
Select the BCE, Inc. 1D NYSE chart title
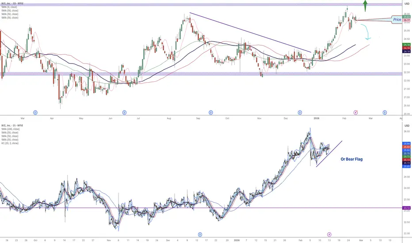click(x=12, y=4)
